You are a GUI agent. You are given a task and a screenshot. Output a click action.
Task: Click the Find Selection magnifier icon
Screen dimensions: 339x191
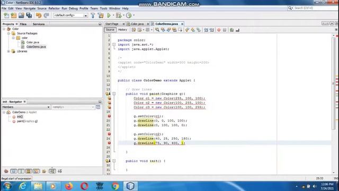157,30
